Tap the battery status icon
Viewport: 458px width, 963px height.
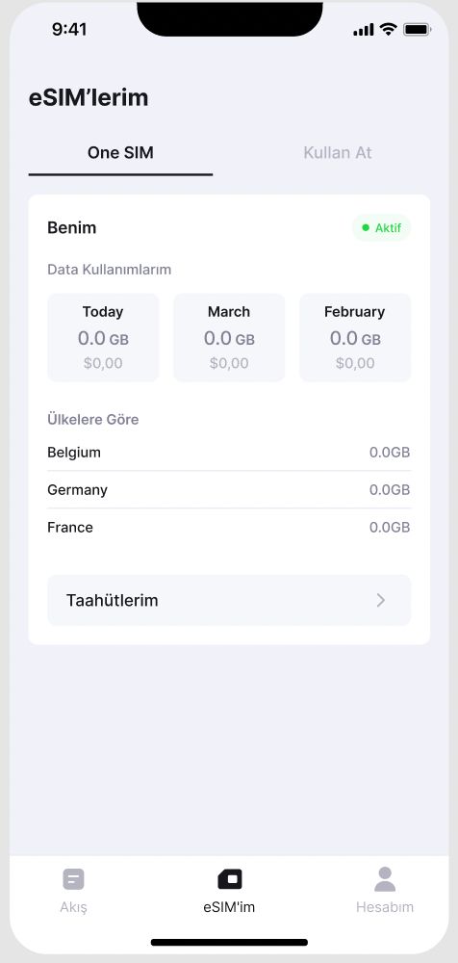(417, 29)
